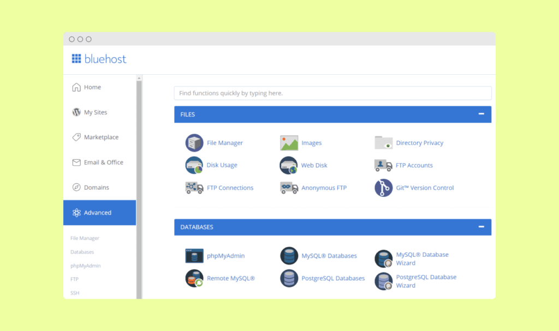Click the Find functions search field
The height and width of the screenshot is (331, 559).
point(333,93)
